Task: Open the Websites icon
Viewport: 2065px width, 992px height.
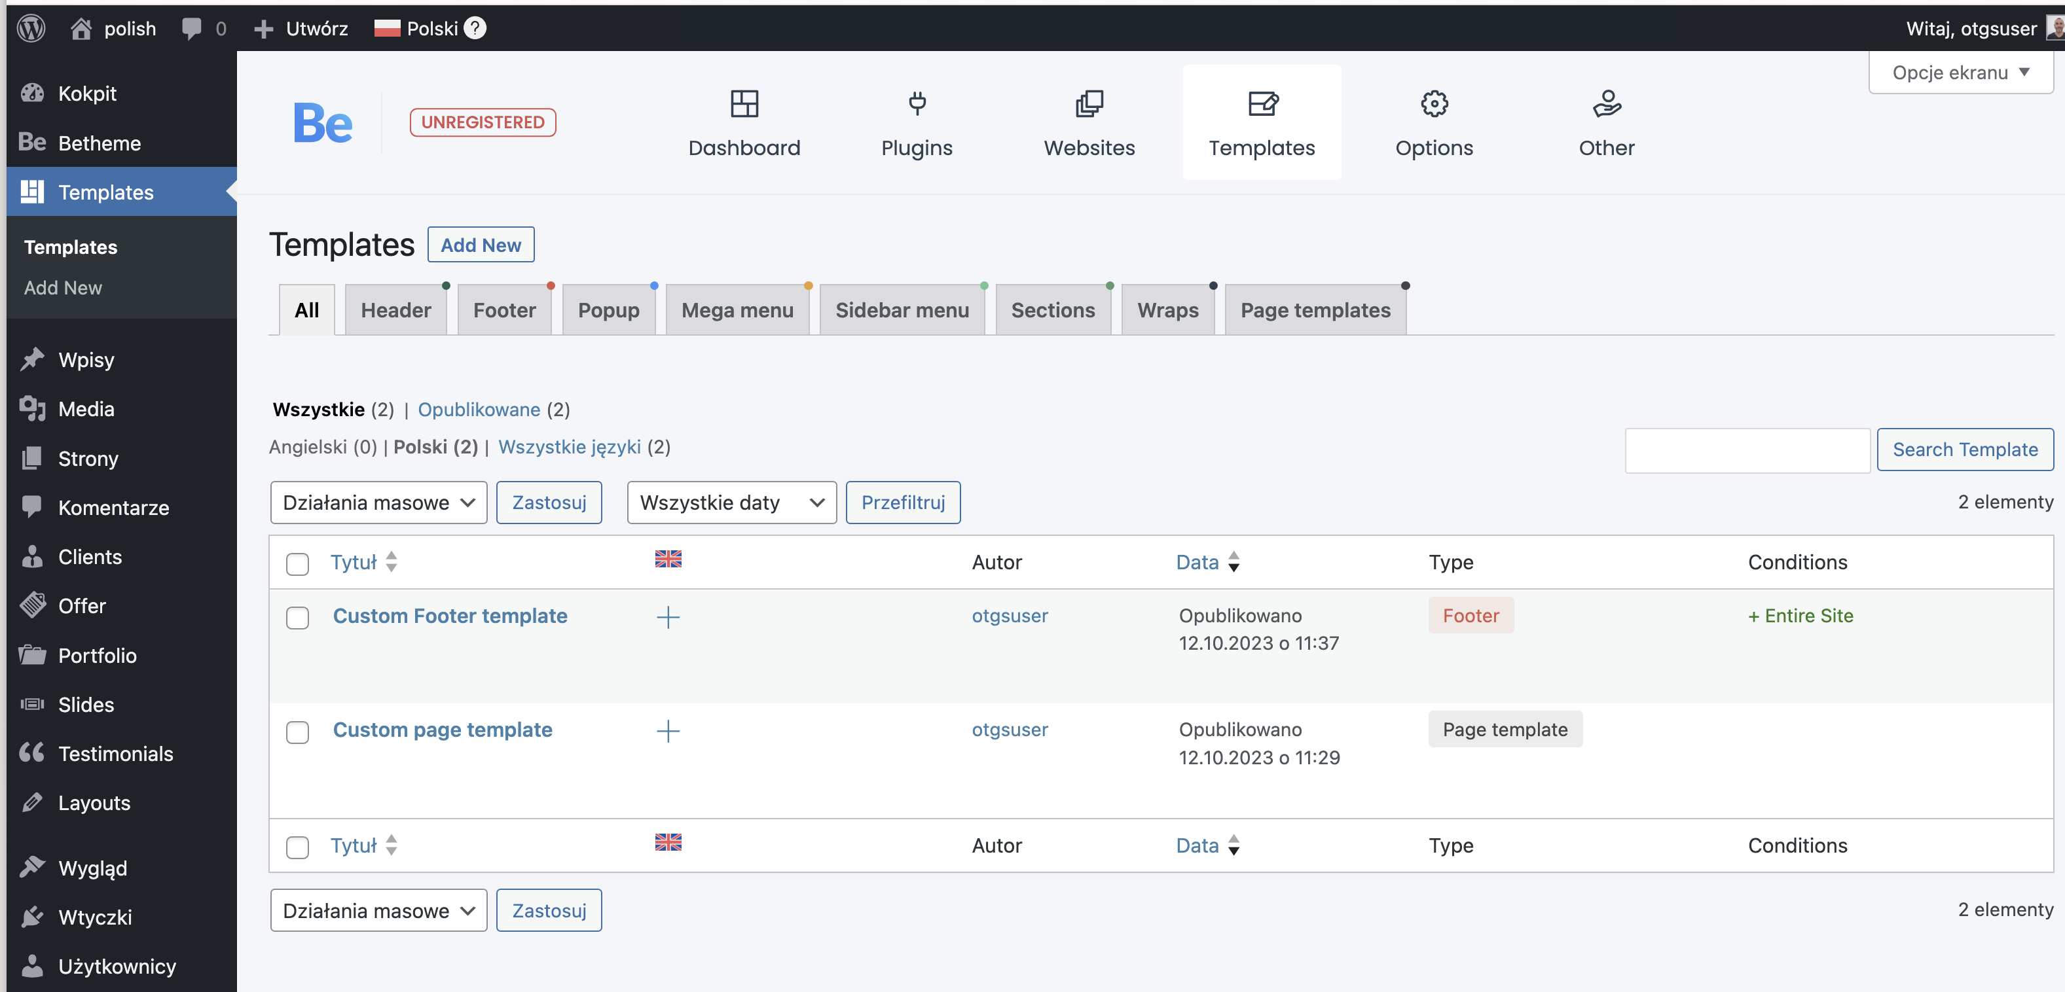Action: tap(1089, 103)
